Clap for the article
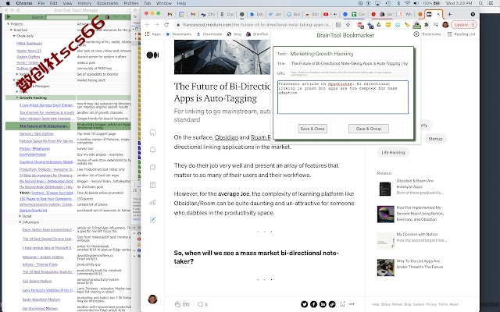 pos(177,304)
